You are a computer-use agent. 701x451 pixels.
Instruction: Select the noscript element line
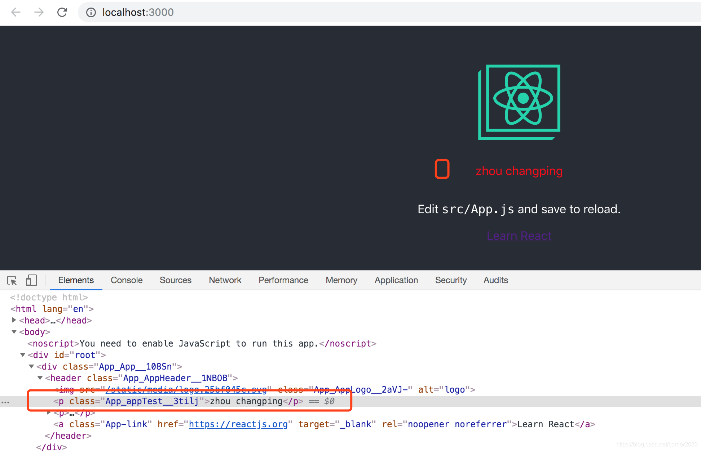coord(202,343)
